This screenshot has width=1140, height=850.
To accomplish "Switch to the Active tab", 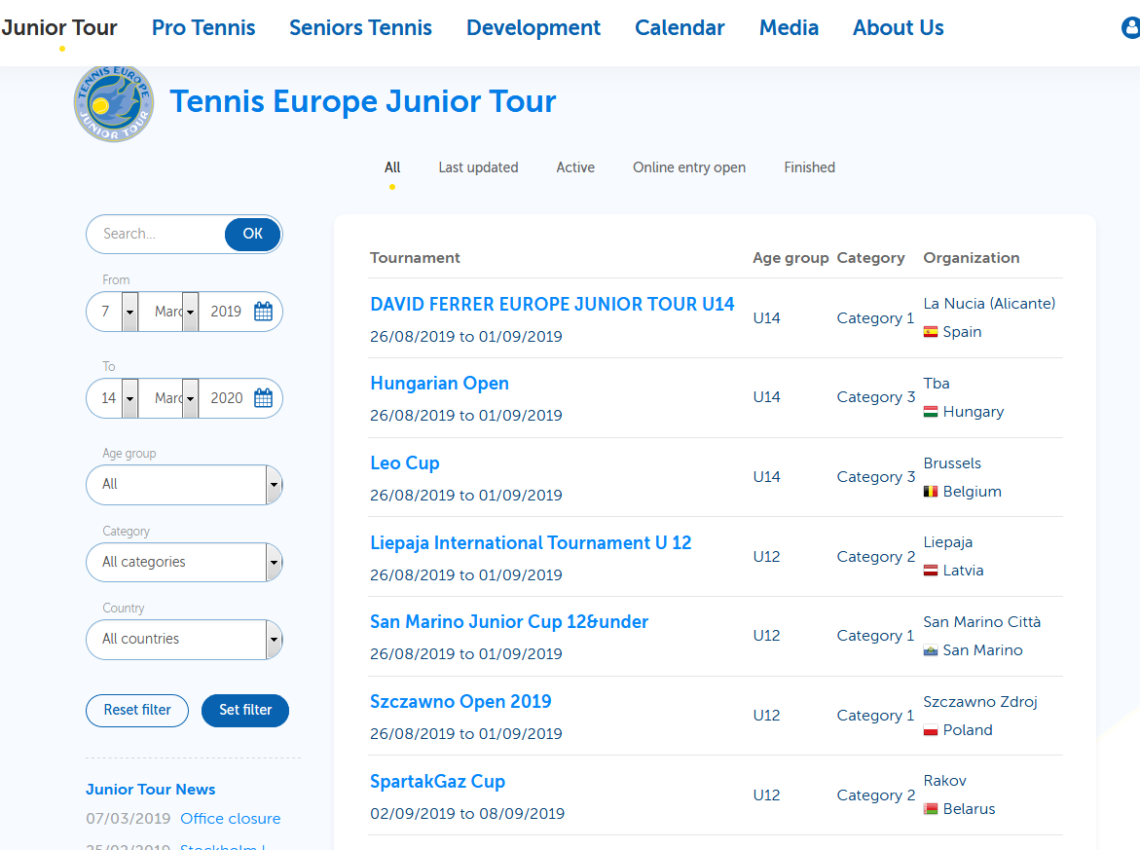I will 575,167.
